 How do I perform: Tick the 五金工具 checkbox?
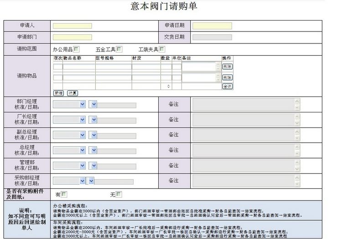click(119, 49)
